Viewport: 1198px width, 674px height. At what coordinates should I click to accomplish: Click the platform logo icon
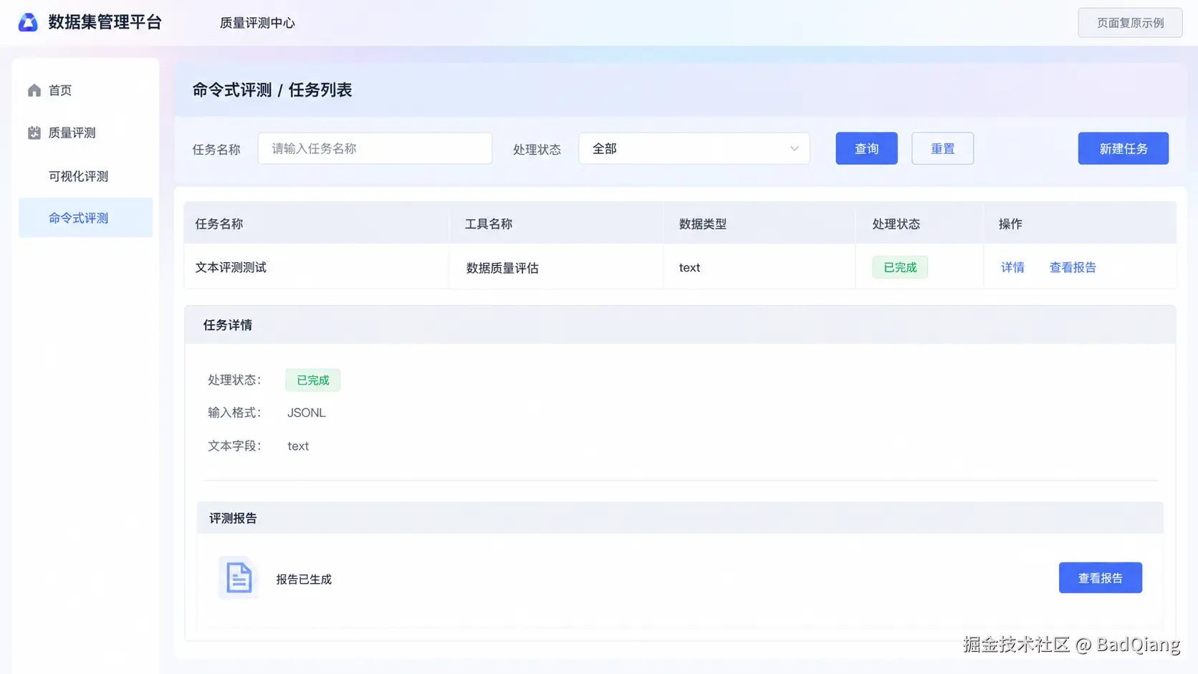click(x=28, y=22)
